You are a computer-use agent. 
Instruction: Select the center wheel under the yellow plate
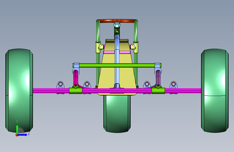(x=117, y=114)
